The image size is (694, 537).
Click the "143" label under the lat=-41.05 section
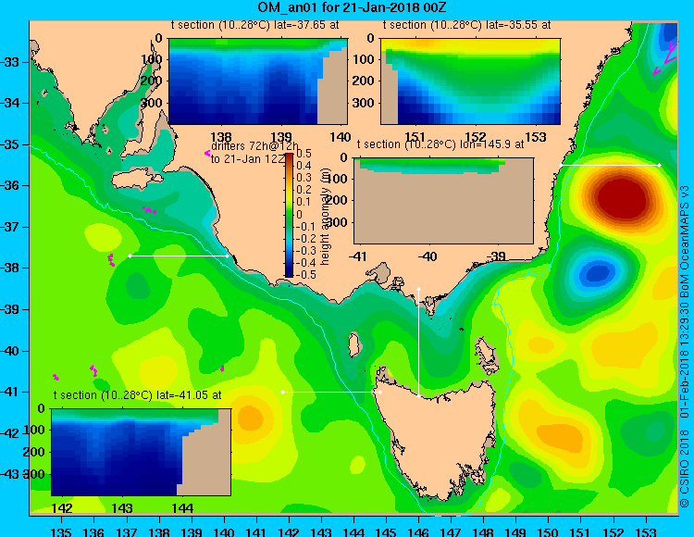point(122,507)
